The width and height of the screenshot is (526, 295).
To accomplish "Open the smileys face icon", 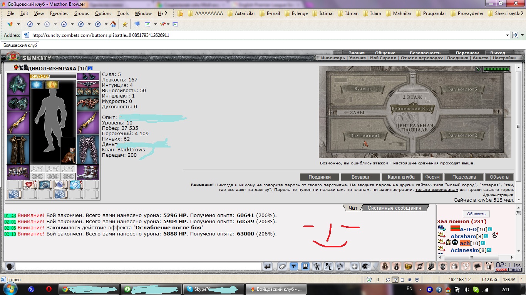I will click(354, 266).
